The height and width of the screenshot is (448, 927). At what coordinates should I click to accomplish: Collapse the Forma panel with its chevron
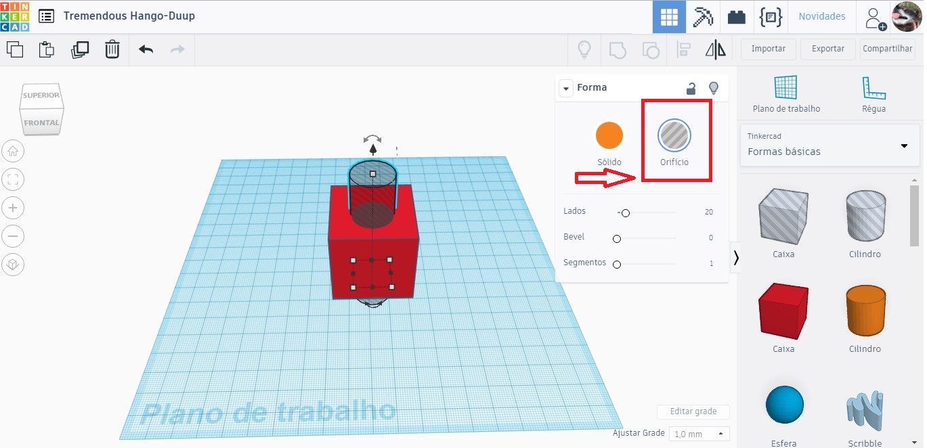click(565, 88)
